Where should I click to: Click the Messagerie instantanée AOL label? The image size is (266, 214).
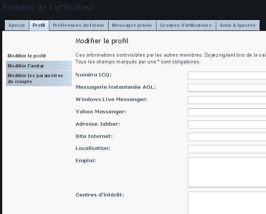pyautogui.click(x=116, y=87)
